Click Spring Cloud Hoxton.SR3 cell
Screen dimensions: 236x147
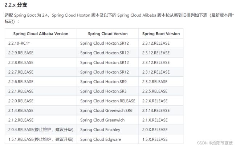click(108, 91)
